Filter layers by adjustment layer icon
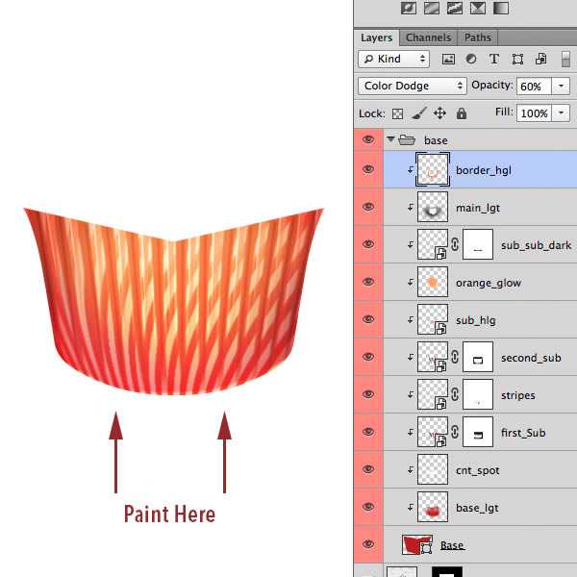The height and width of the screenshot is (577, 577). click(471, 60)
